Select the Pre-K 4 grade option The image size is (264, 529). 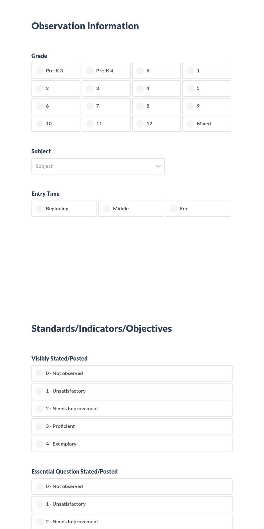point(106,71)
